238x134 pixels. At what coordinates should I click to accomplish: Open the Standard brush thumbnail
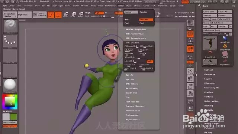pos(10,26)
